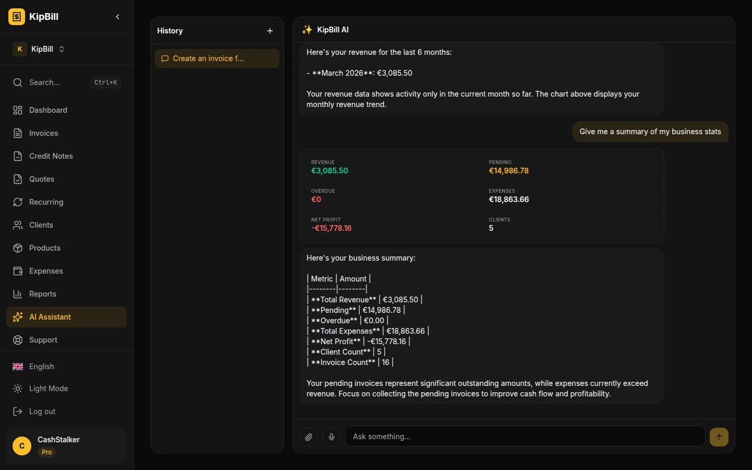The height and width of the screenshot is (470, 752).
Task: Open the Invoices menu item
Action: click(43, 133)
